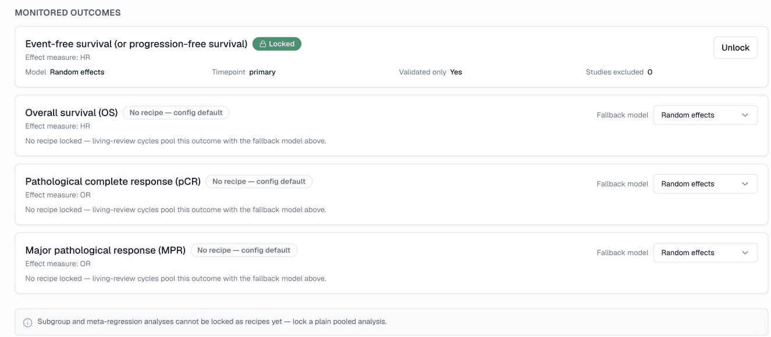Open the Major pathological response fallback model dropdown

[705, 253]
